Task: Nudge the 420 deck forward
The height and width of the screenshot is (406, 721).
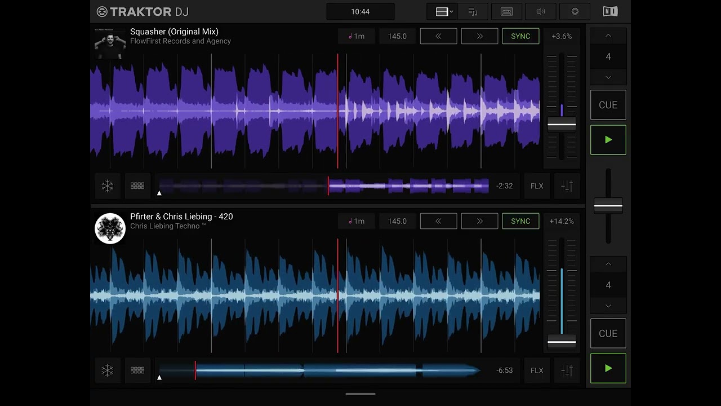Action: pos(479,221)
